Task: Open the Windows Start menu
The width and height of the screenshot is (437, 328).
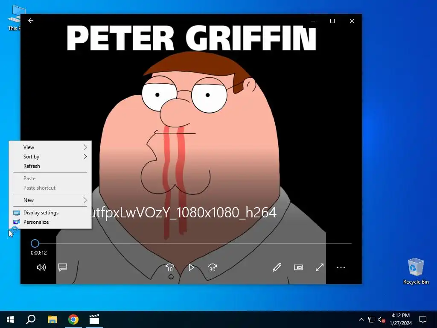Action: click(10, 319)
